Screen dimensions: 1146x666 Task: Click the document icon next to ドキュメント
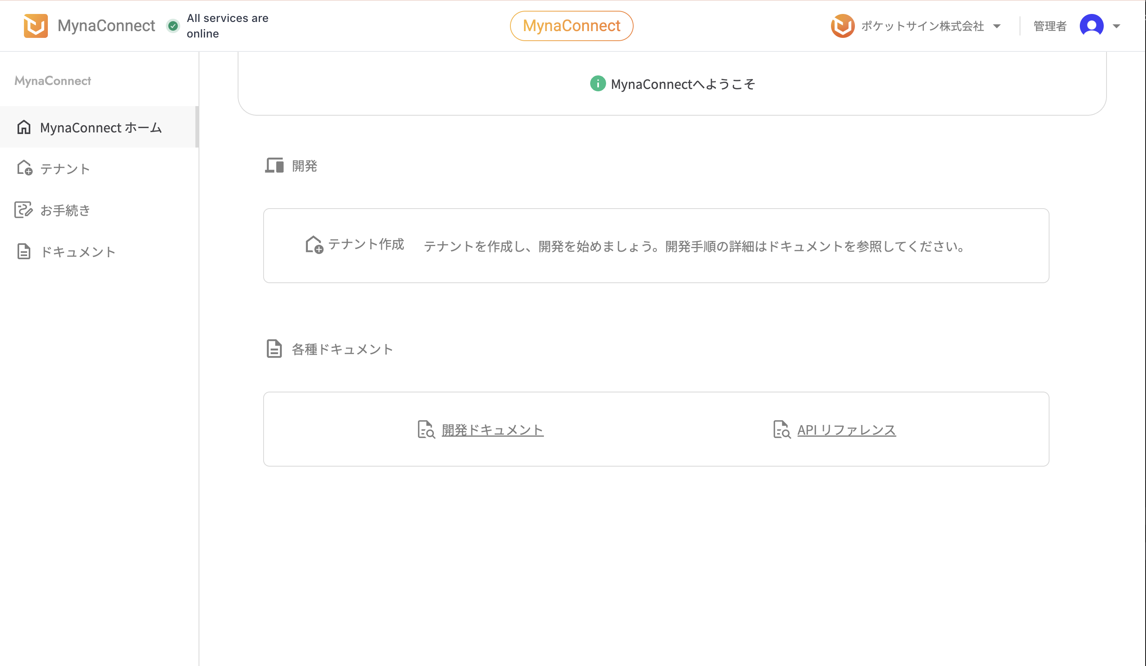(24, 251)
